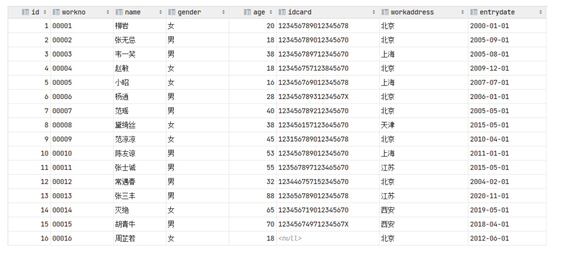564x253 pixels.
Task: Toggle sorting with the age column arrows
Action: 271,12
